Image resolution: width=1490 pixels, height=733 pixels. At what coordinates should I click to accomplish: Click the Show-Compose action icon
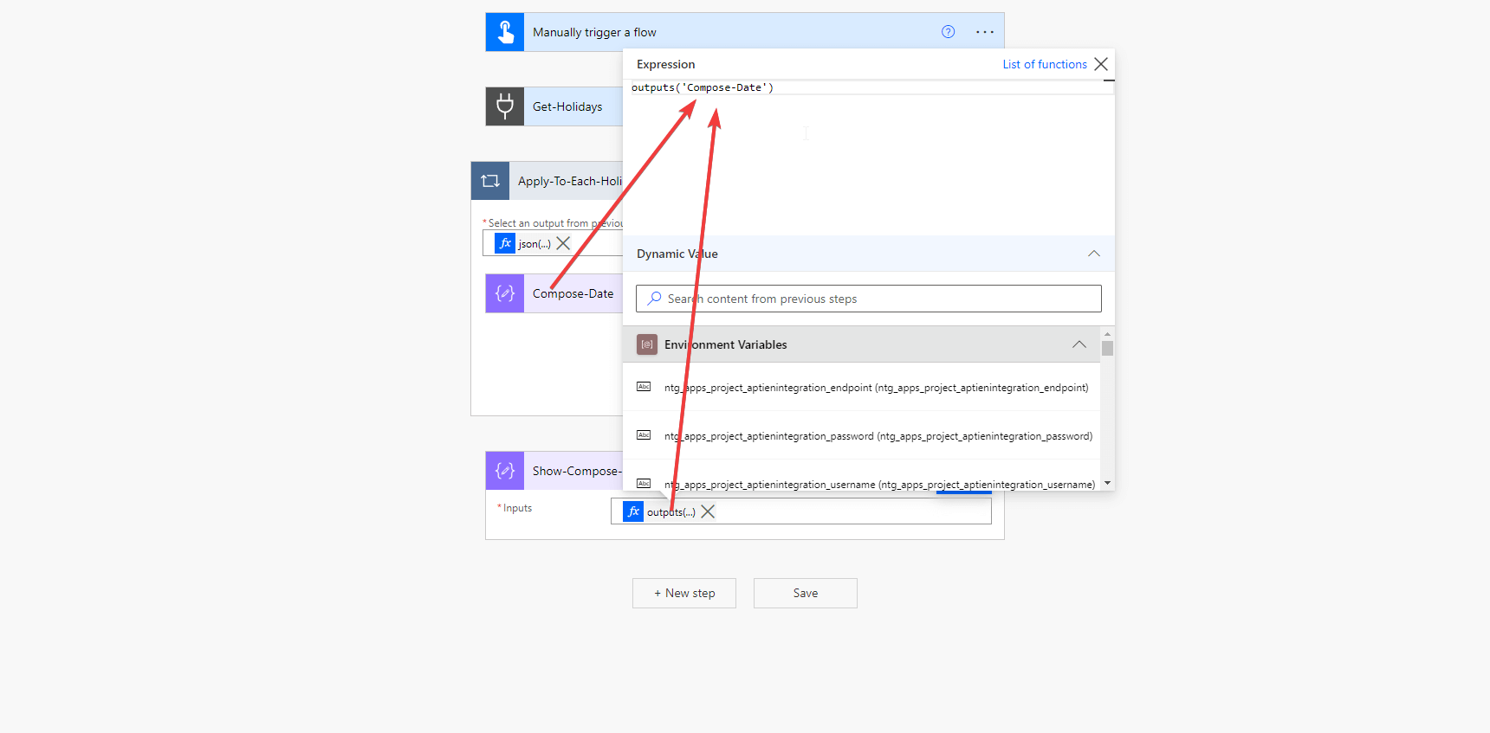505,471
